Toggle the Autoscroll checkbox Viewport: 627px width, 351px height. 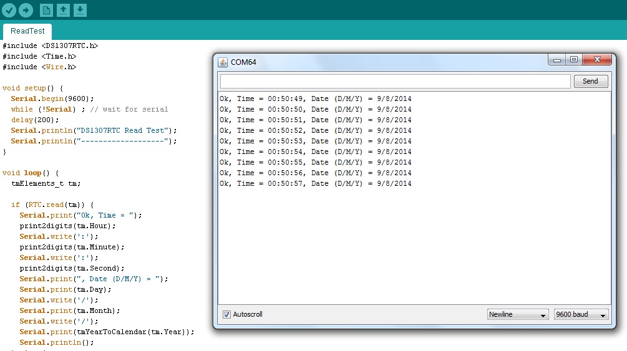pyautogui.click(x=226, y=314)
